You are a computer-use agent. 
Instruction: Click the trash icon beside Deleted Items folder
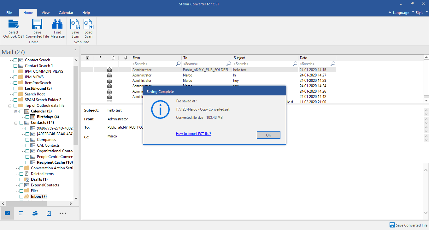pos(27,174)
